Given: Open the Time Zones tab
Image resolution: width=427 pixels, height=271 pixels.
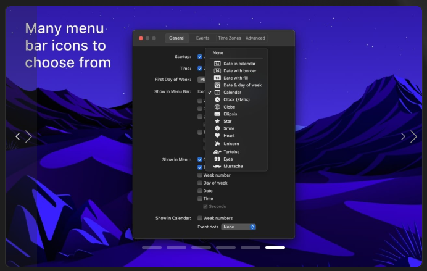Looking at the screenshot, I should pyautogui.click(x=230, y=38).
